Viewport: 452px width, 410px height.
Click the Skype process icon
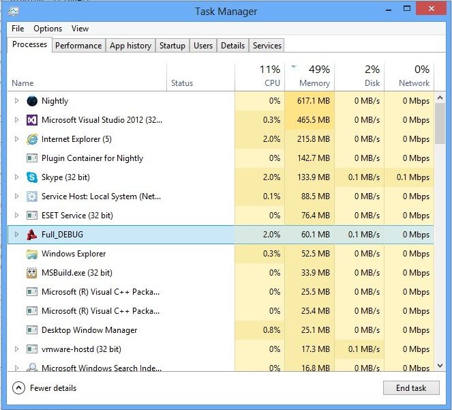pyautogui.click(x=31, y=177)
